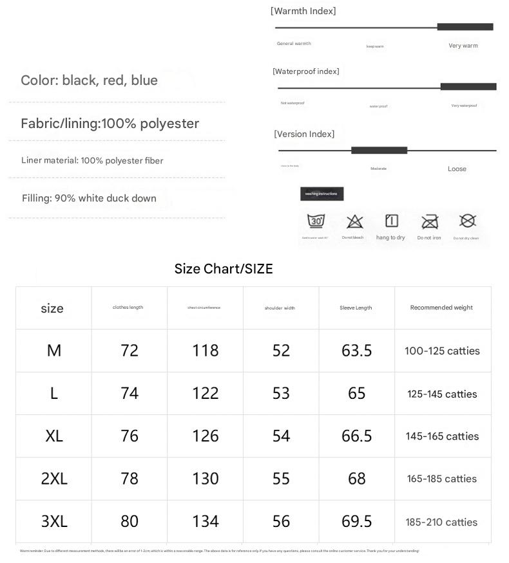
Task: Click the Filling: 90% white duck down line
Action: coord(89,198)
